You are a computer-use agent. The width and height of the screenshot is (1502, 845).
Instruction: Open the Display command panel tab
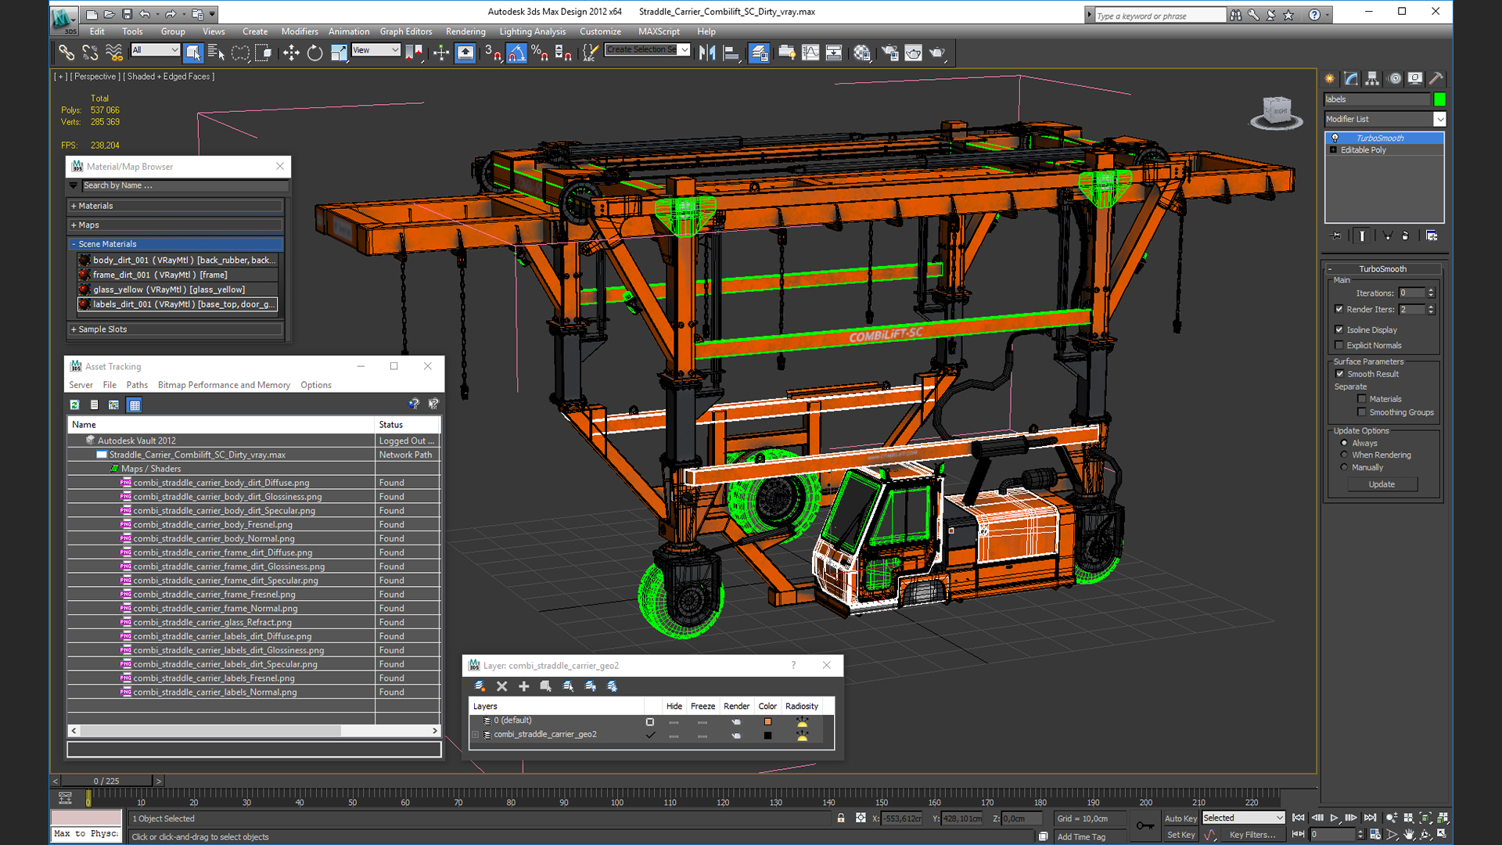(x=1415, y=78)
